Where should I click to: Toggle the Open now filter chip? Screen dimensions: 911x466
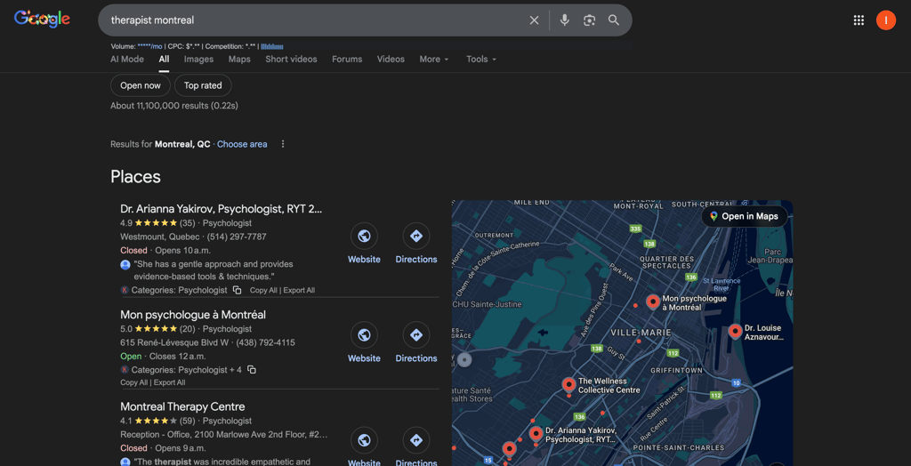point(140,85)
